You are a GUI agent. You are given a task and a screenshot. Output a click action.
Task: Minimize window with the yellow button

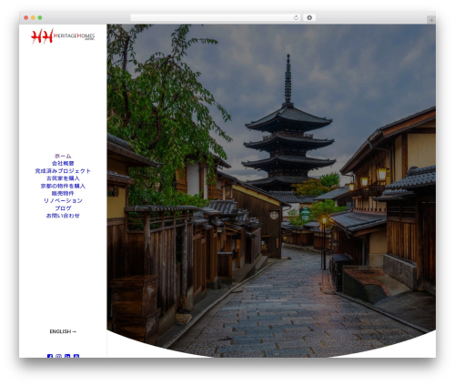point(33,17)
